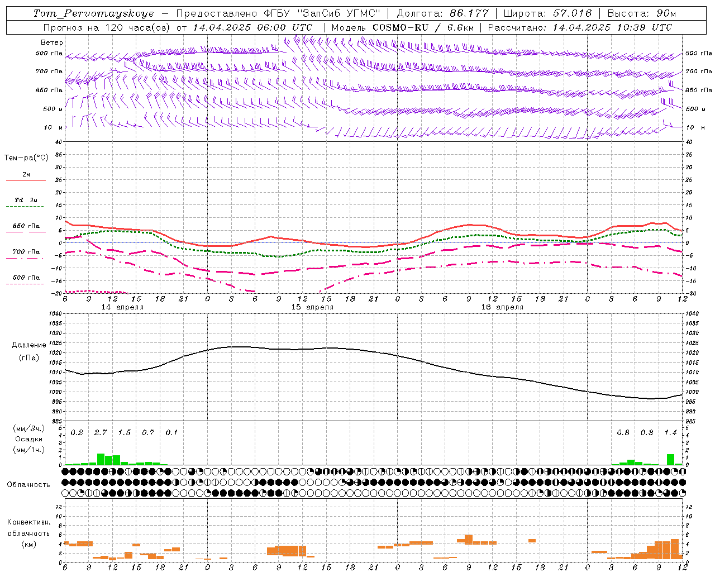
Task: Click the Широта: 57.016 value
Action: 547,13
